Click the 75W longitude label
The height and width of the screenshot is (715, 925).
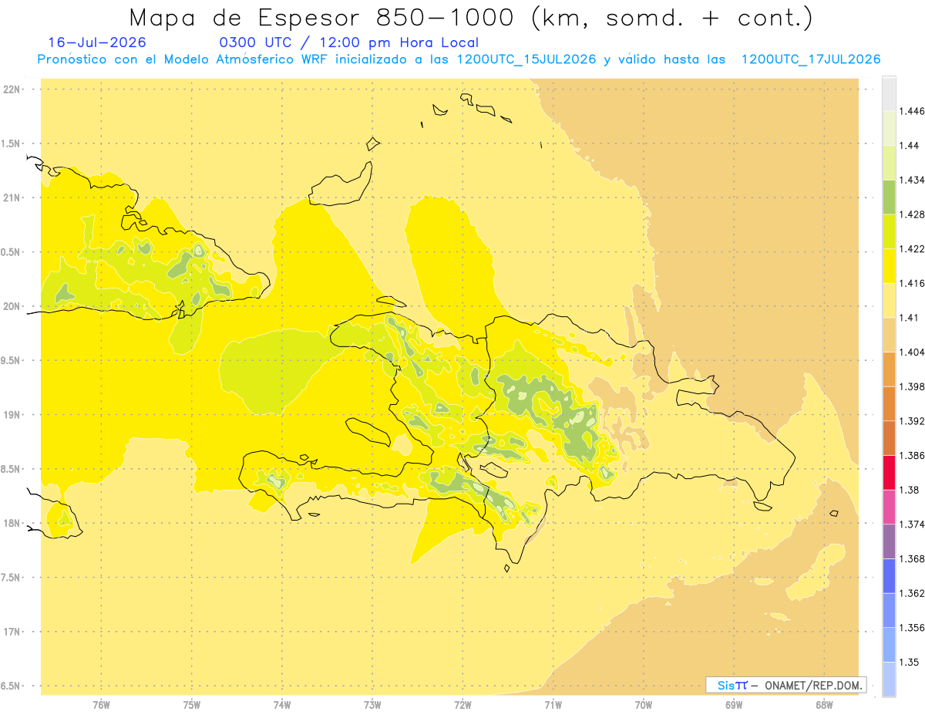tap(191, 705)
